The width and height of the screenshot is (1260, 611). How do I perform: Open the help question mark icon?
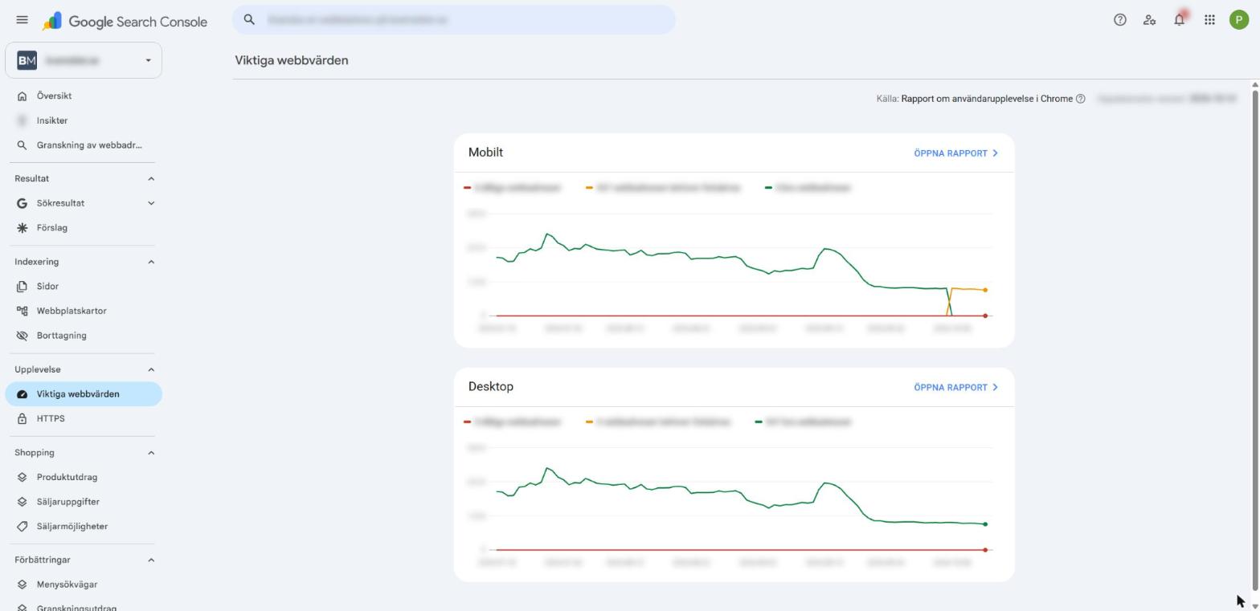(1119, 20)
